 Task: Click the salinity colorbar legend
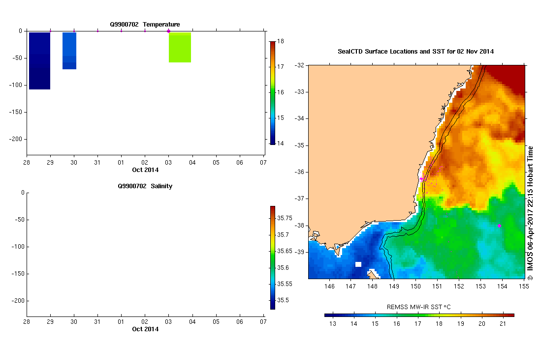click(273, 258)
